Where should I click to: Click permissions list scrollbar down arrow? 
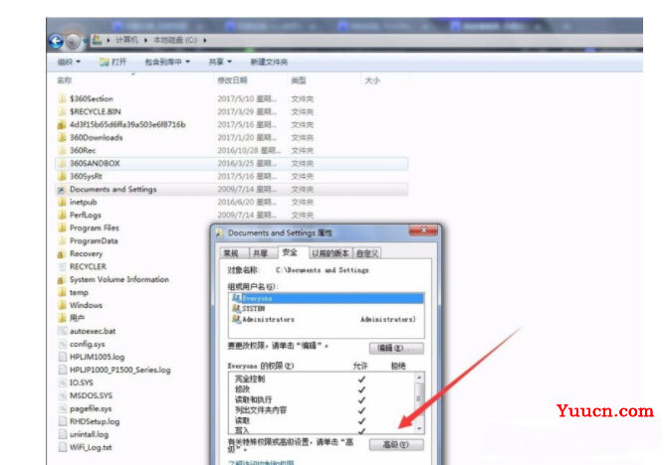(x=419, y=428)
